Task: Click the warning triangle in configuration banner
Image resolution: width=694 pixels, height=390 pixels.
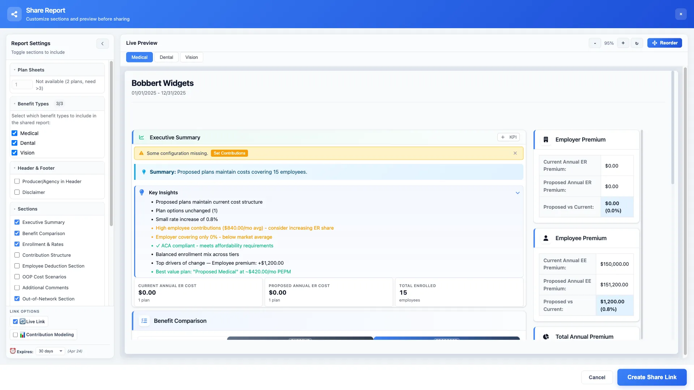Action: [x=141, y=153]
